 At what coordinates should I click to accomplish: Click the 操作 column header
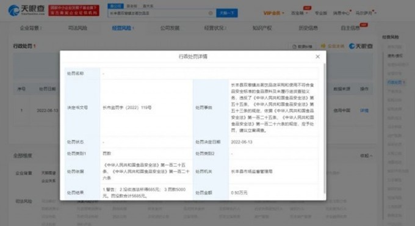click(364, 89)
